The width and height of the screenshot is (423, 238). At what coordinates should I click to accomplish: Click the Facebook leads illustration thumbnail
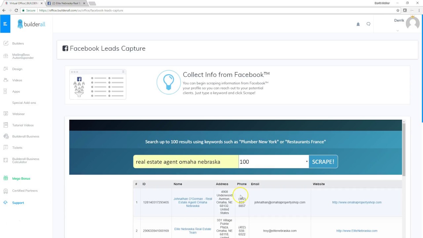[98, 84]
